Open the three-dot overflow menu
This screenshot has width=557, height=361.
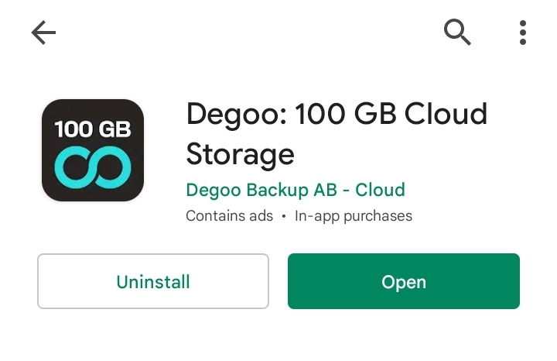(x=522, y=33)
